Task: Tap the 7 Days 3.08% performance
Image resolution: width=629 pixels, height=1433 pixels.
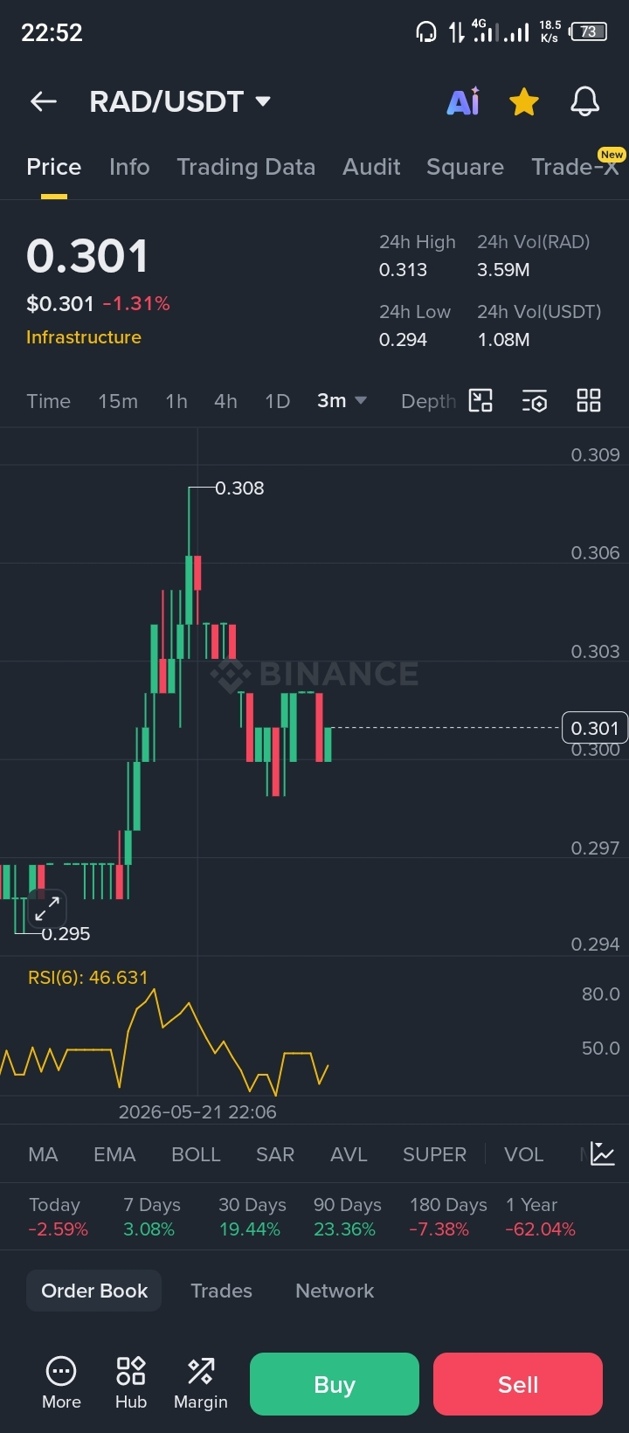Action: point(154,1217)
